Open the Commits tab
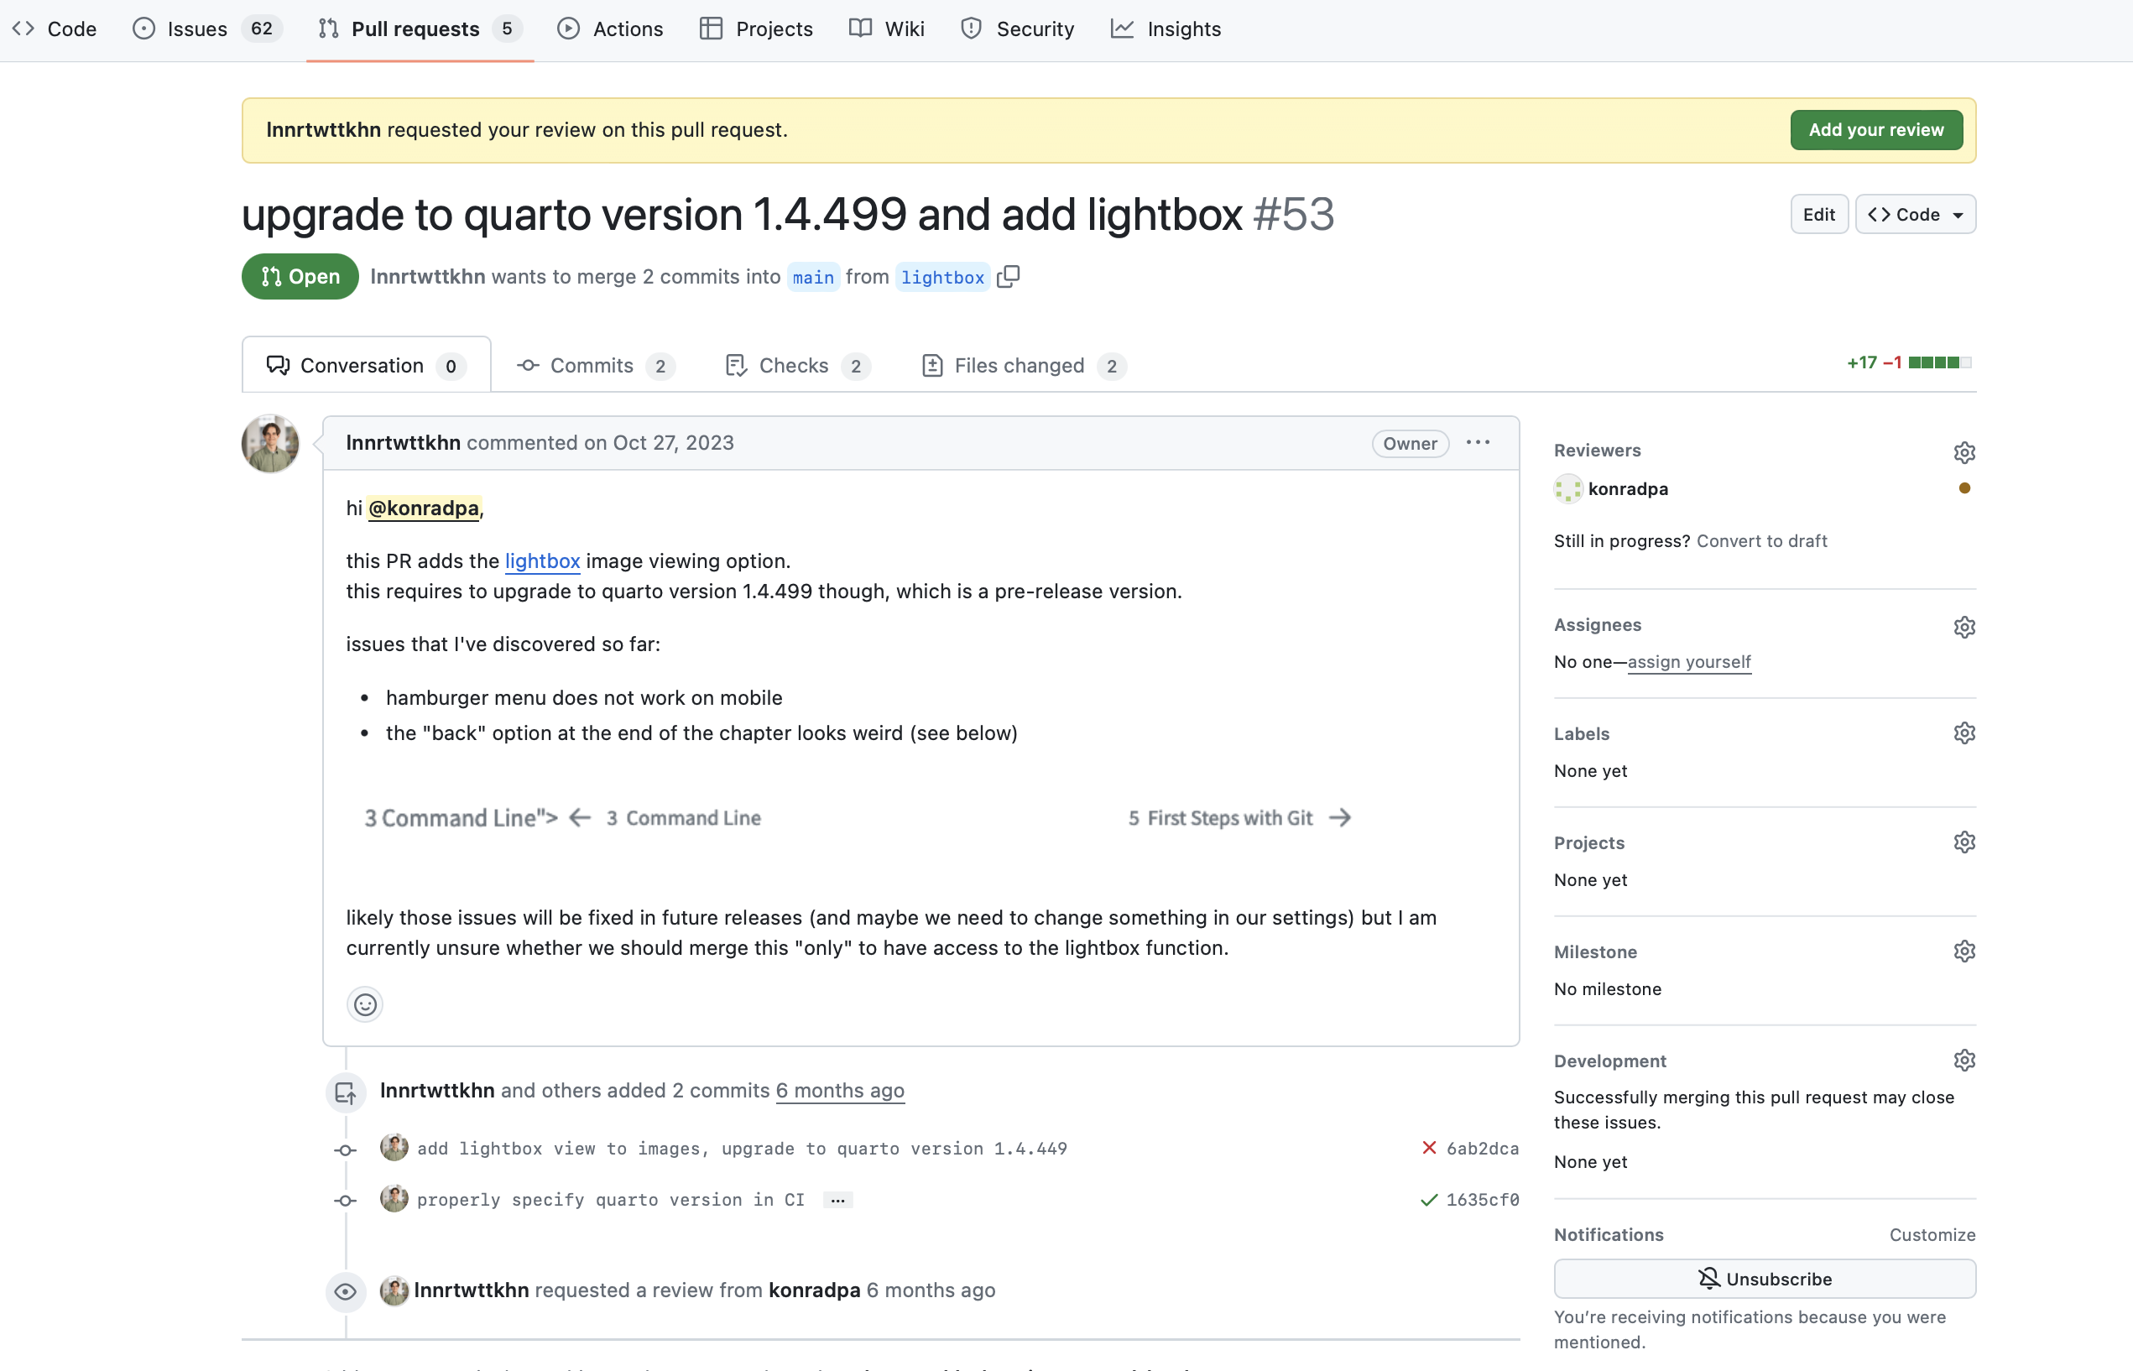 (595, 366)
